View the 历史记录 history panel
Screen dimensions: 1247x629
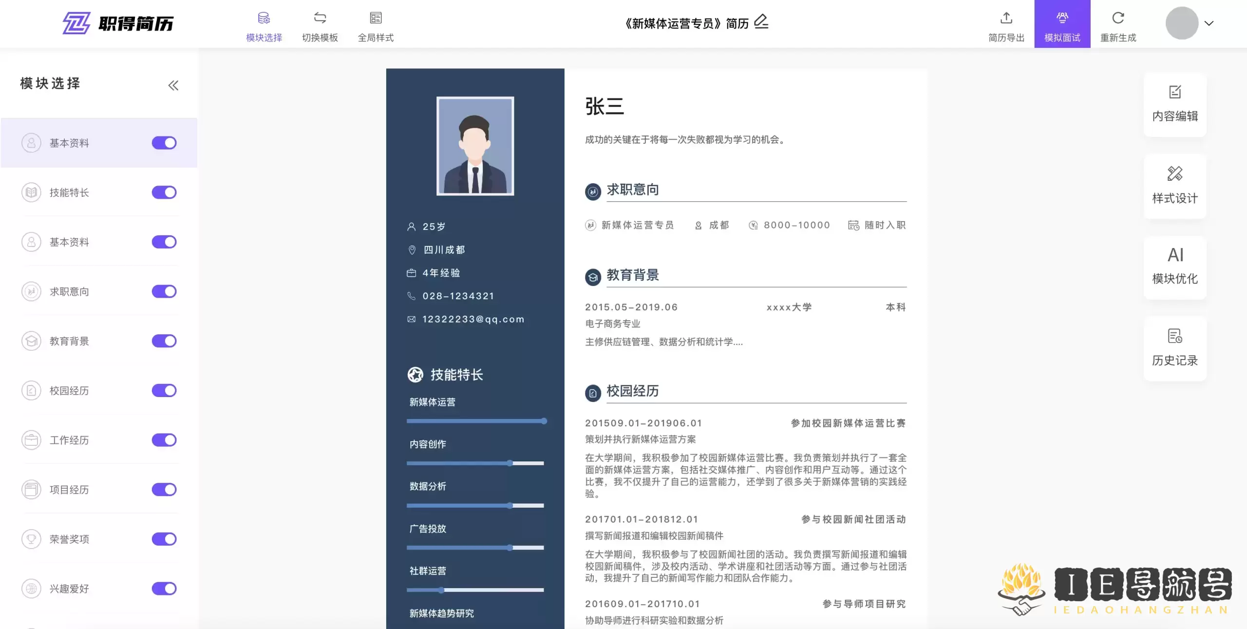coord(1175,348)
